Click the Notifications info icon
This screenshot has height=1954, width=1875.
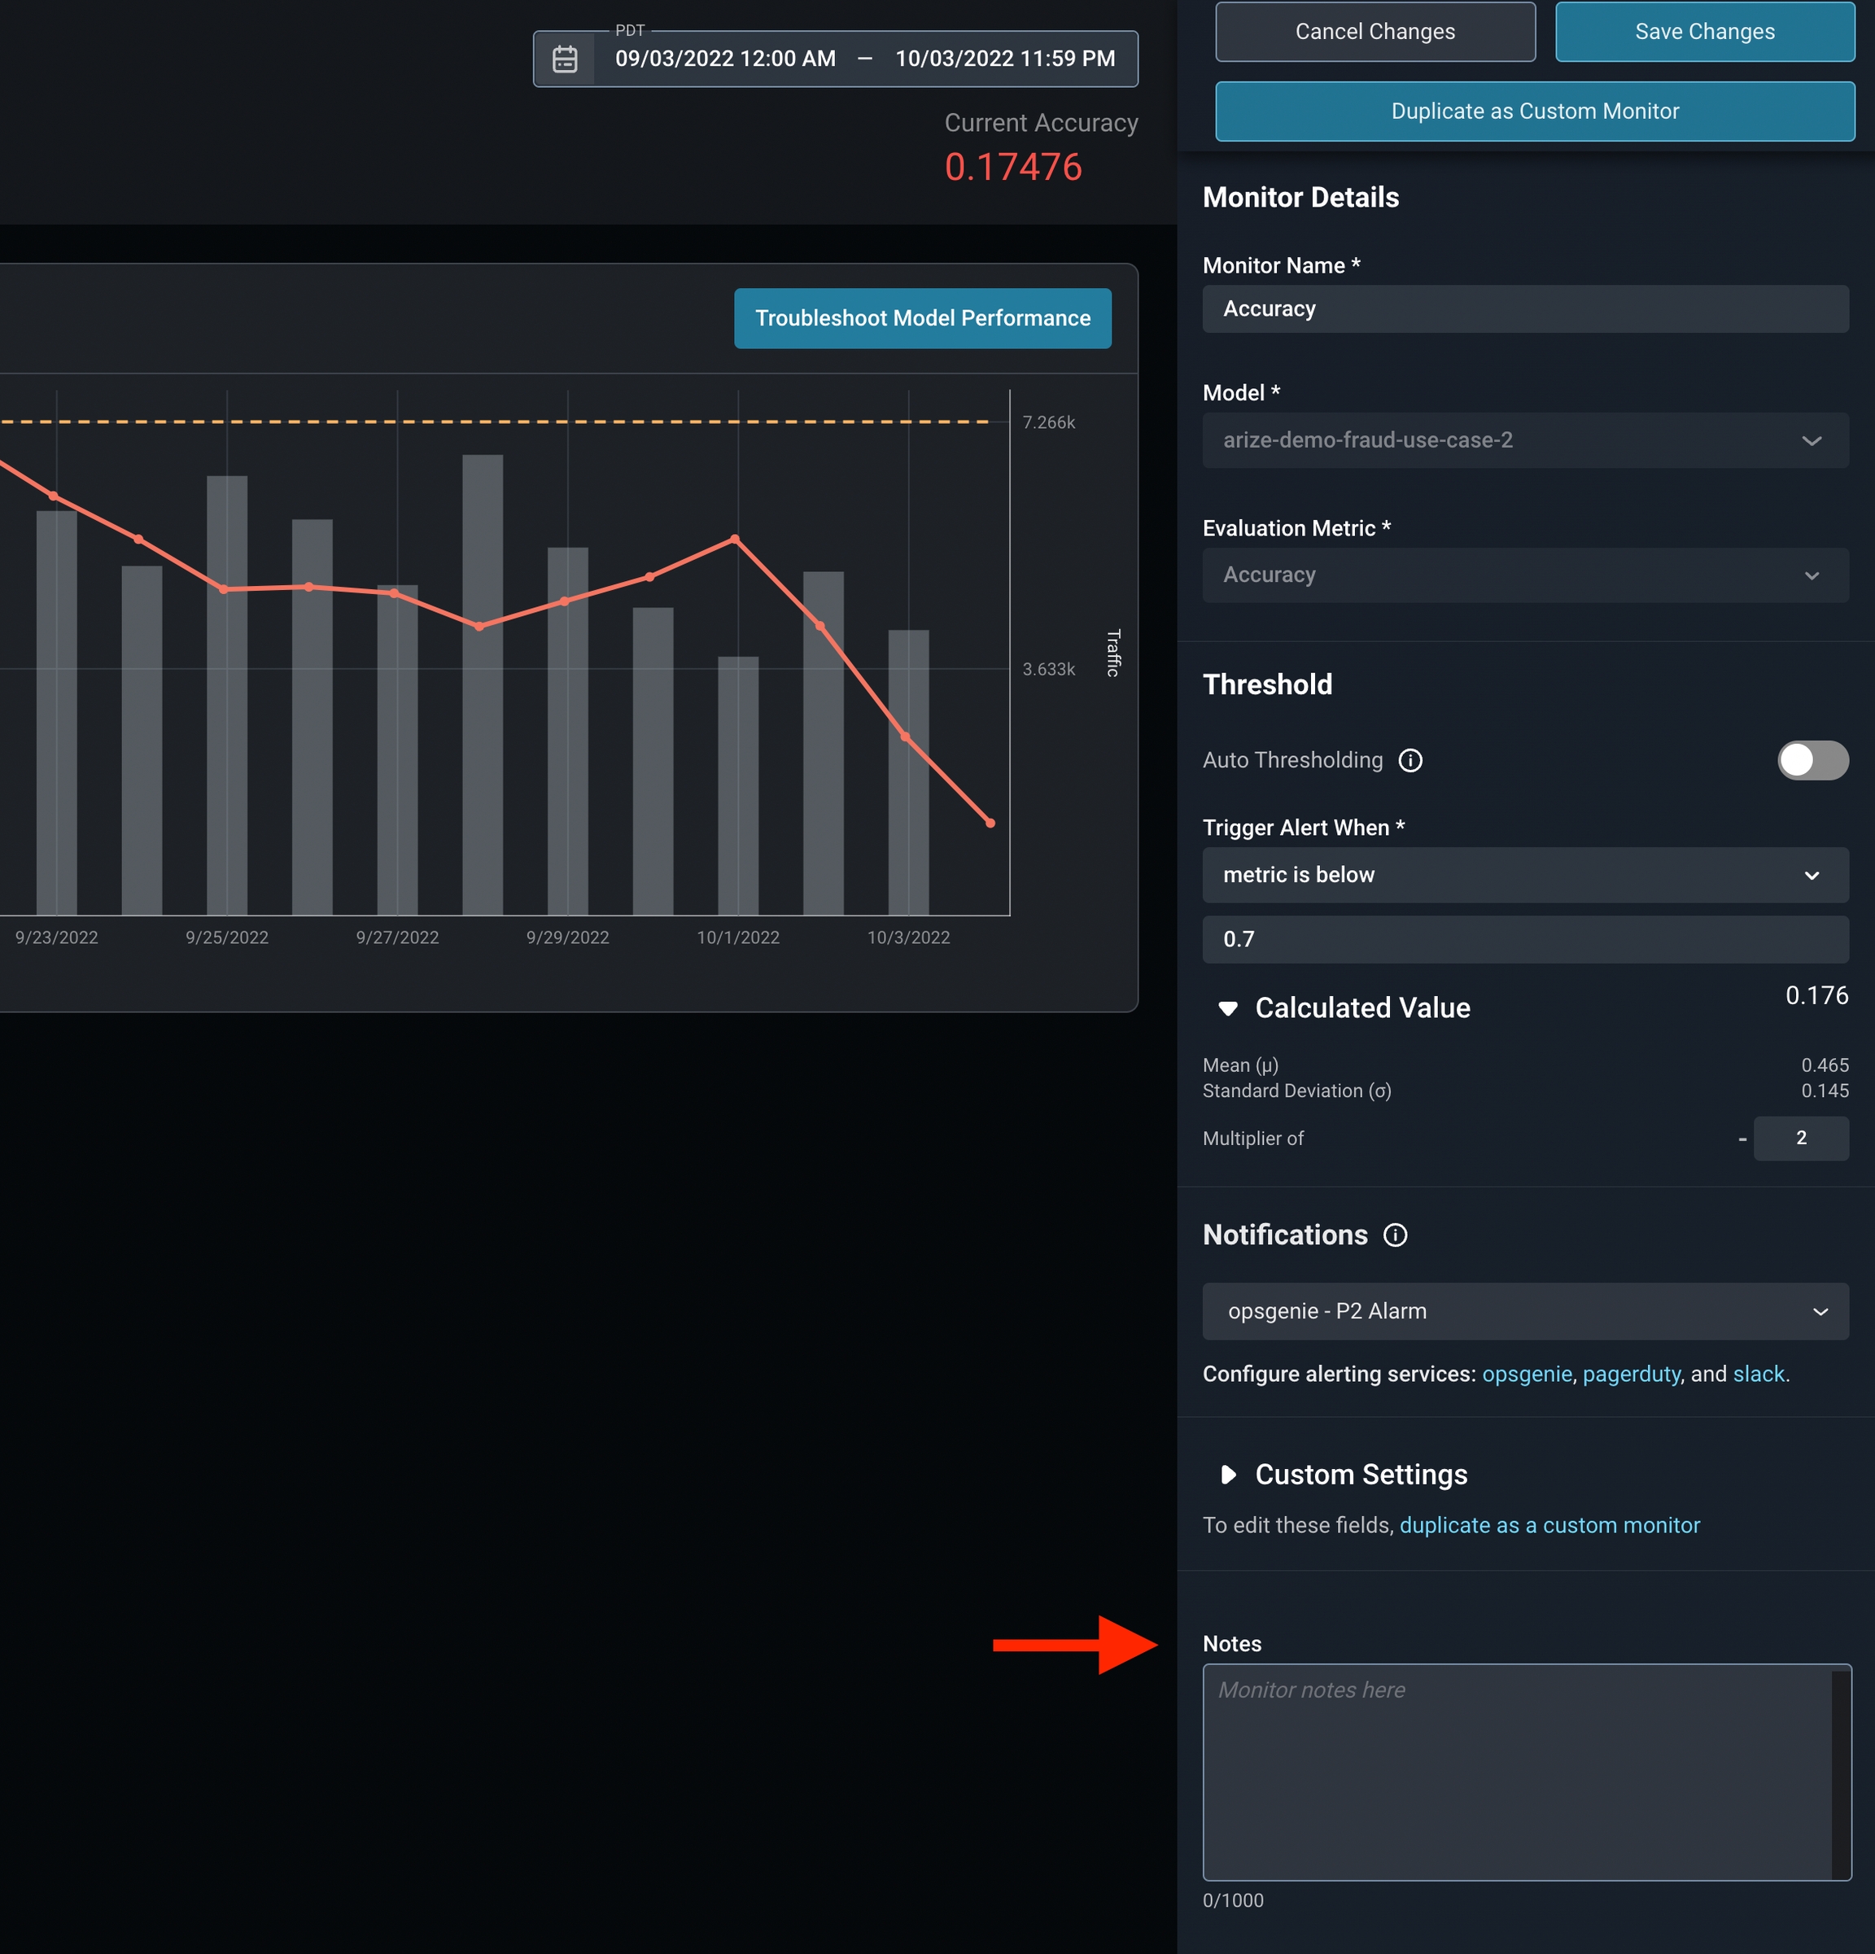[x=1395, y=1235]
